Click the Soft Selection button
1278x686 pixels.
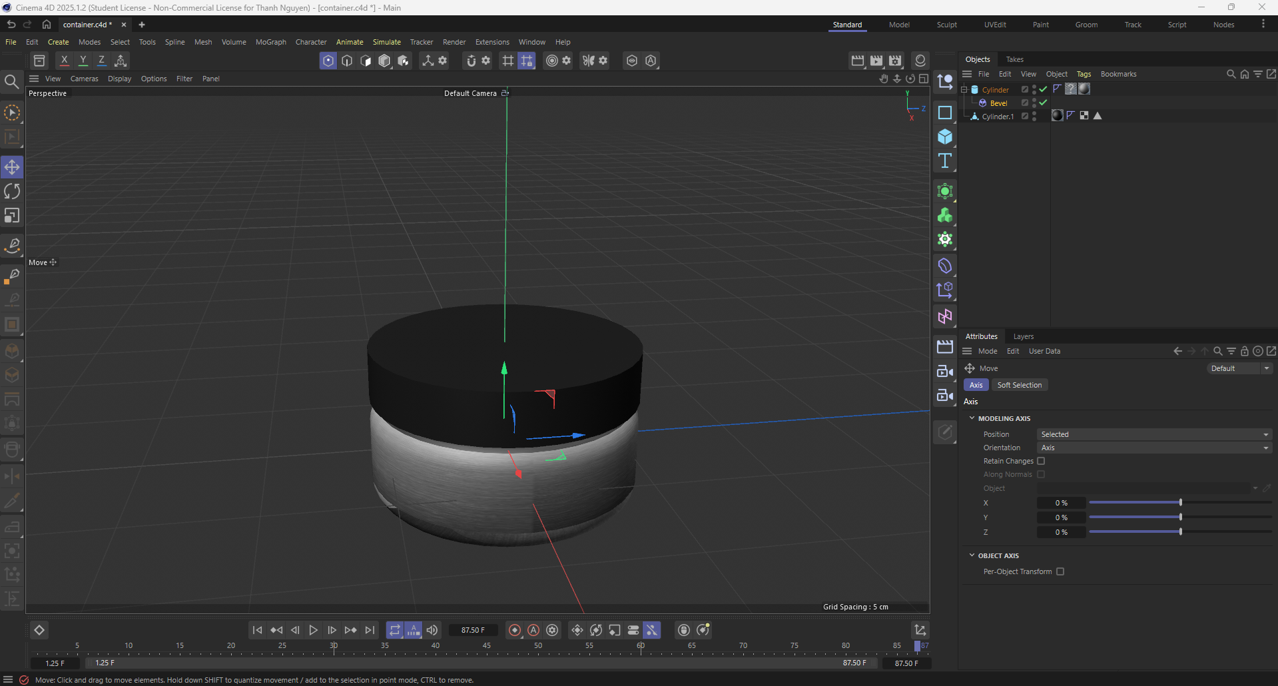coord(1019,385)
